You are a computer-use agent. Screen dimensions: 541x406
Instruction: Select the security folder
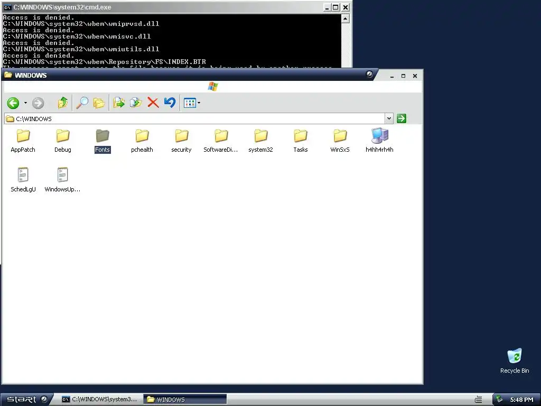[182, 141]
